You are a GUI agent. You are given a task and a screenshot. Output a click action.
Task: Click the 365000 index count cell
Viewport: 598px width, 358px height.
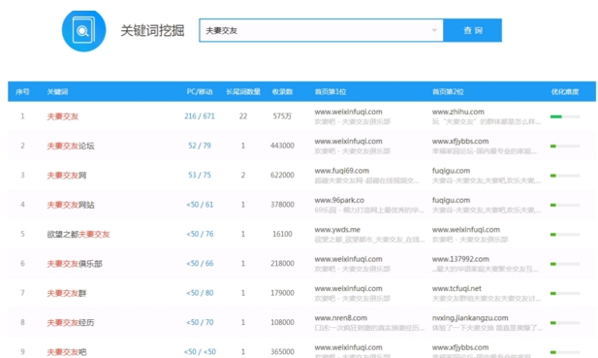pos(282,351)
